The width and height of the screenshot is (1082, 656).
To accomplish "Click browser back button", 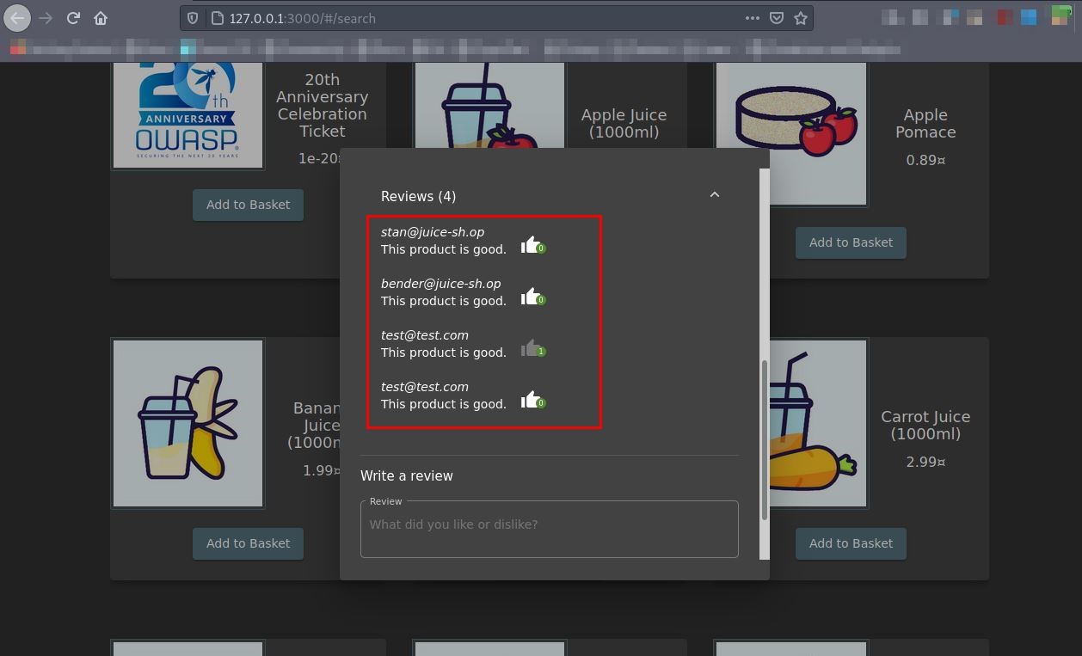I will [x=17, y=18].
